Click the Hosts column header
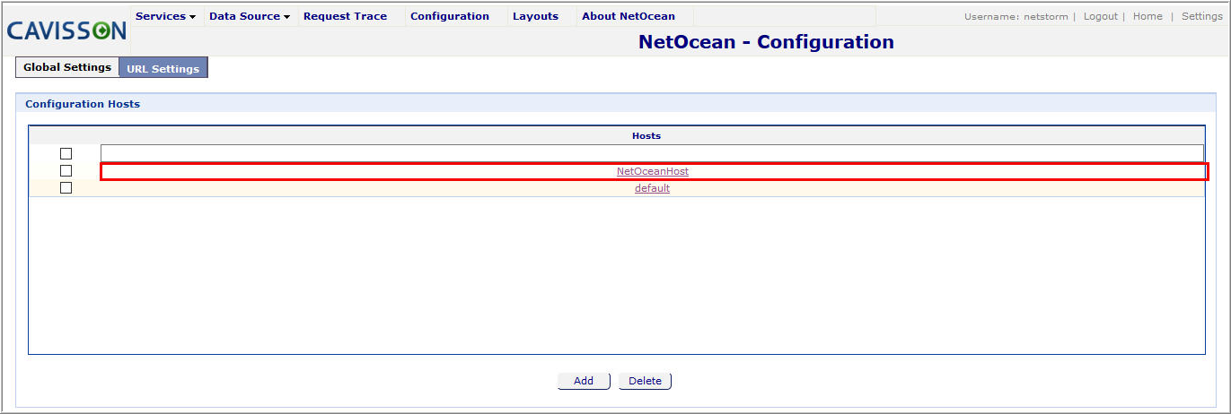Viewport: 1231px width, 414px height. tap(646, 135)
